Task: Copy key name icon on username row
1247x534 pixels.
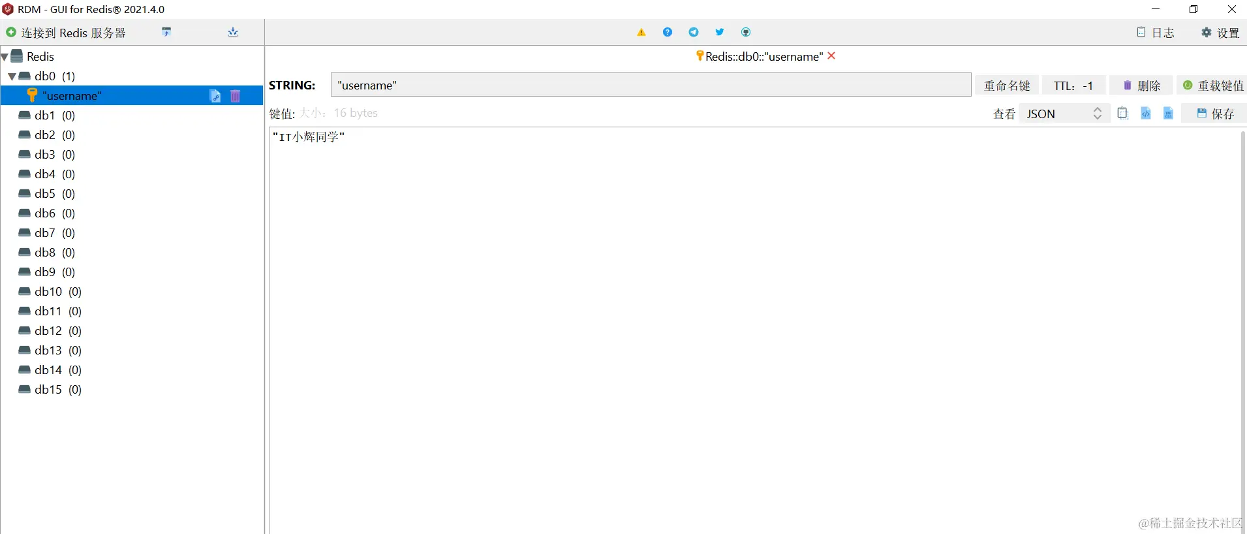Action: click(x=215, y=96)
